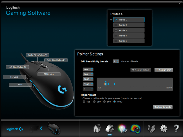
Task: Adjust the Number of levels stepper arrows
Action: 118,61
